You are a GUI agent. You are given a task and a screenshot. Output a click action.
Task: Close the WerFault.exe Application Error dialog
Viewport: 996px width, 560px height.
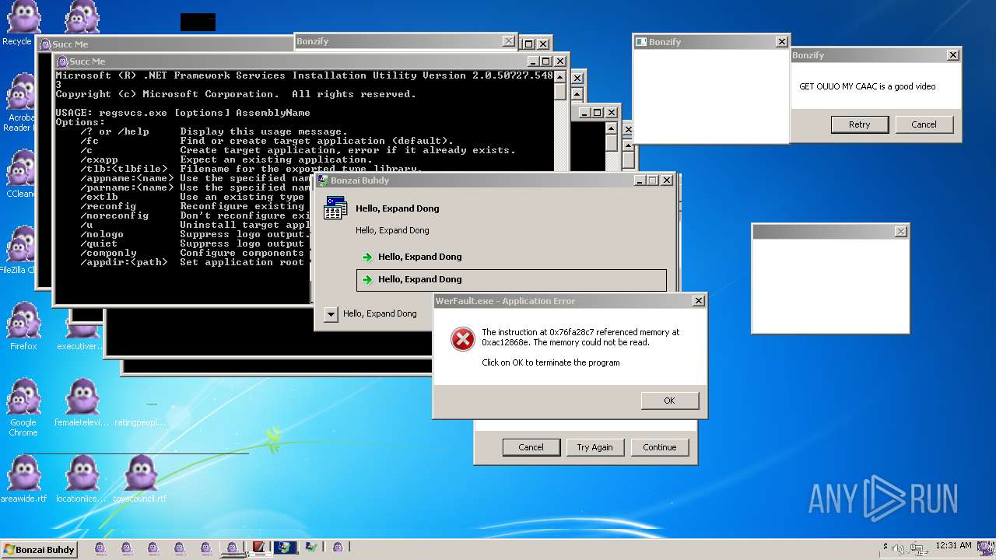(x=698, y=301)
